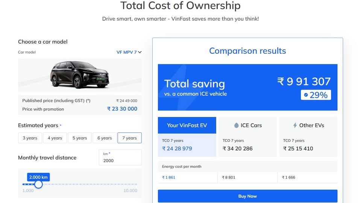
Task: Click the published price ₹ 24 49 000
Action: [x=127, y=101]
